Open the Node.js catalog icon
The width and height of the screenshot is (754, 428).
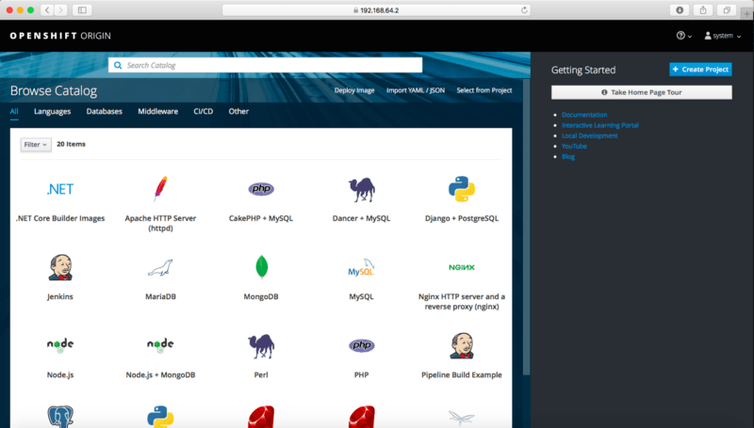click(x=60, y=345)
